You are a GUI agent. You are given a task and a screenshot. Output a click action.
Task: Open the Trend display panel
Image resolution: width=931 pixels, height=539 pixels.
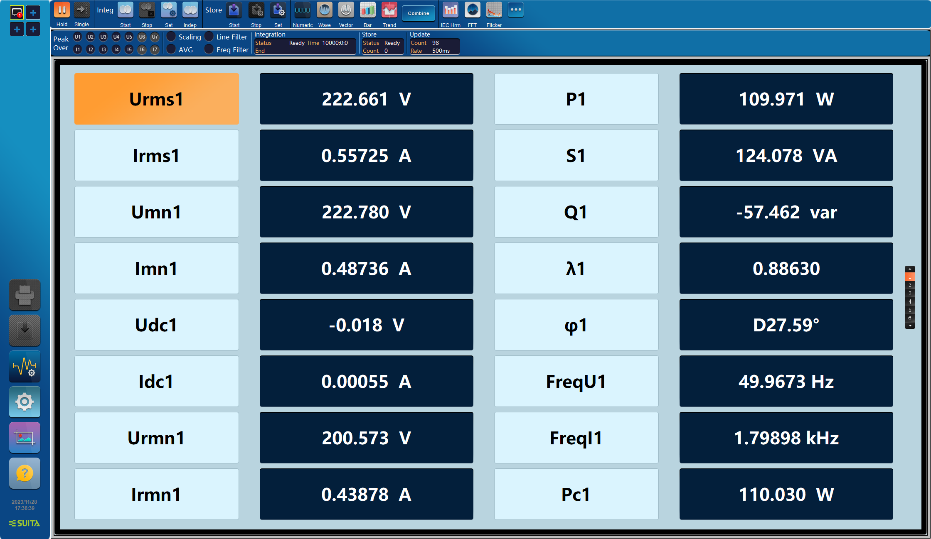pos(389,12)
